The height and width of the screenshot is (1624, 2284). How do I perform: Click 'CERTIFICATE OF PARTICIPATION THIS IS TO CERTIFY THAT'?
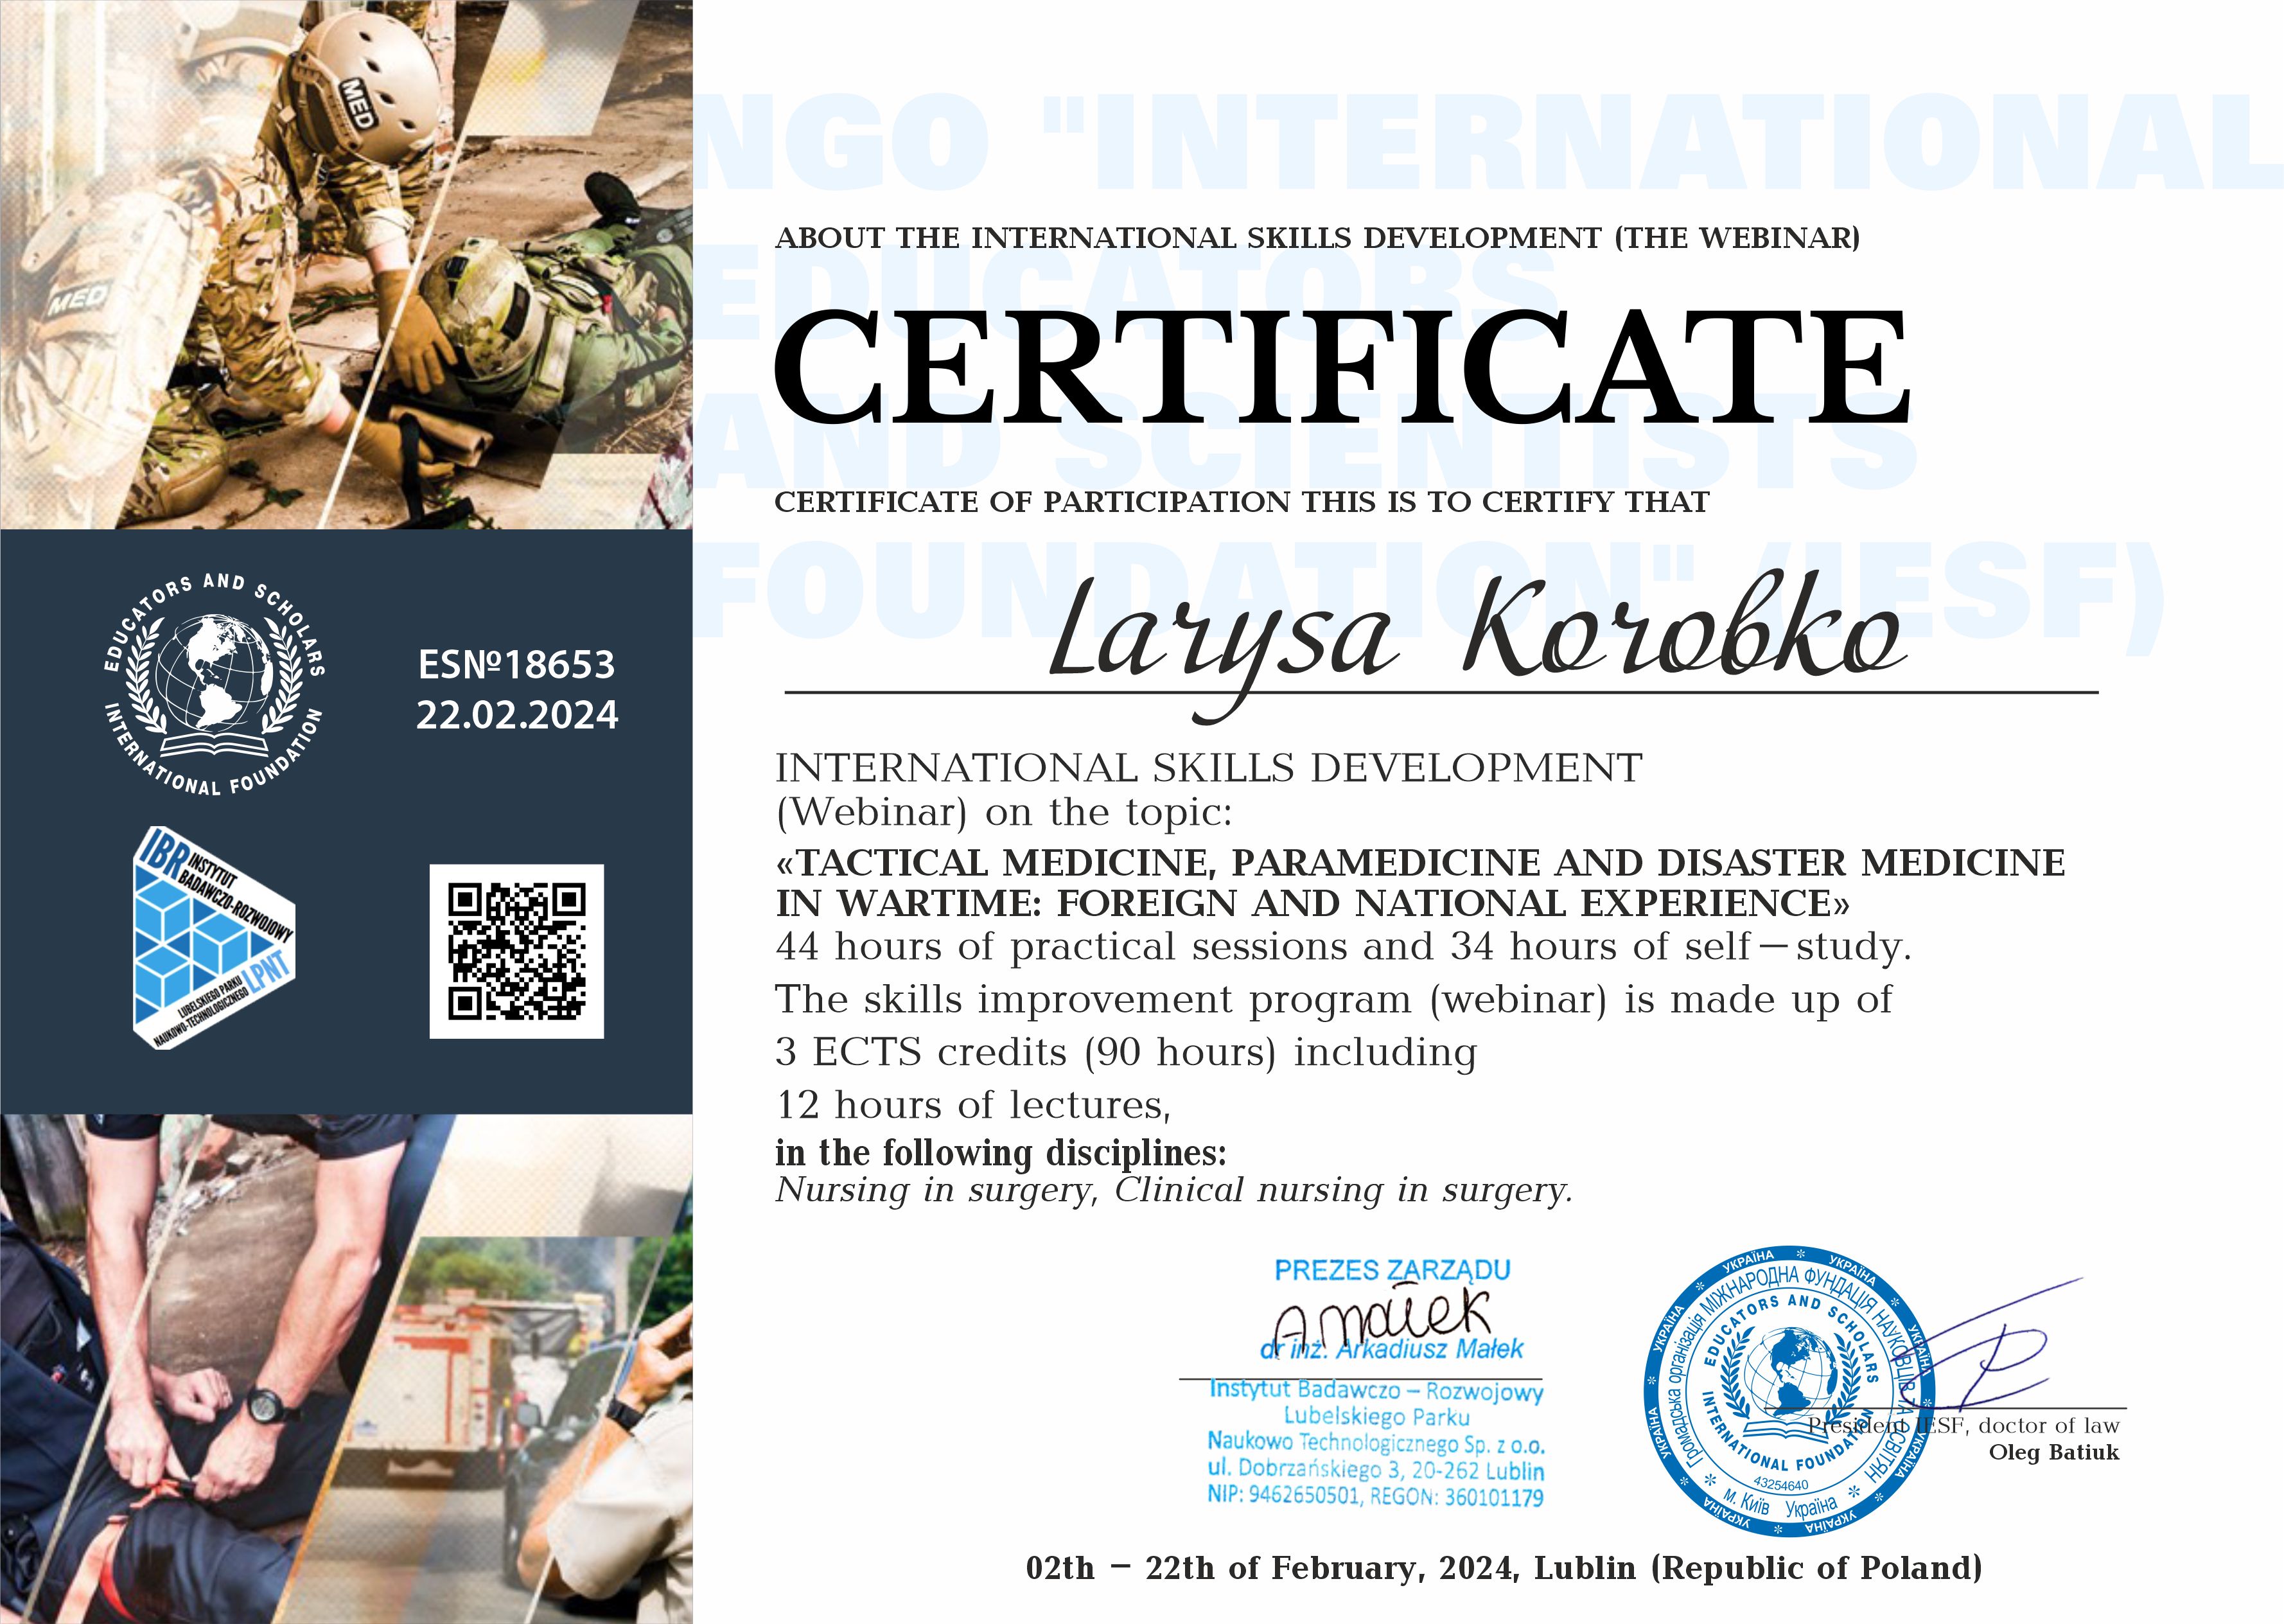[1242, 502]
